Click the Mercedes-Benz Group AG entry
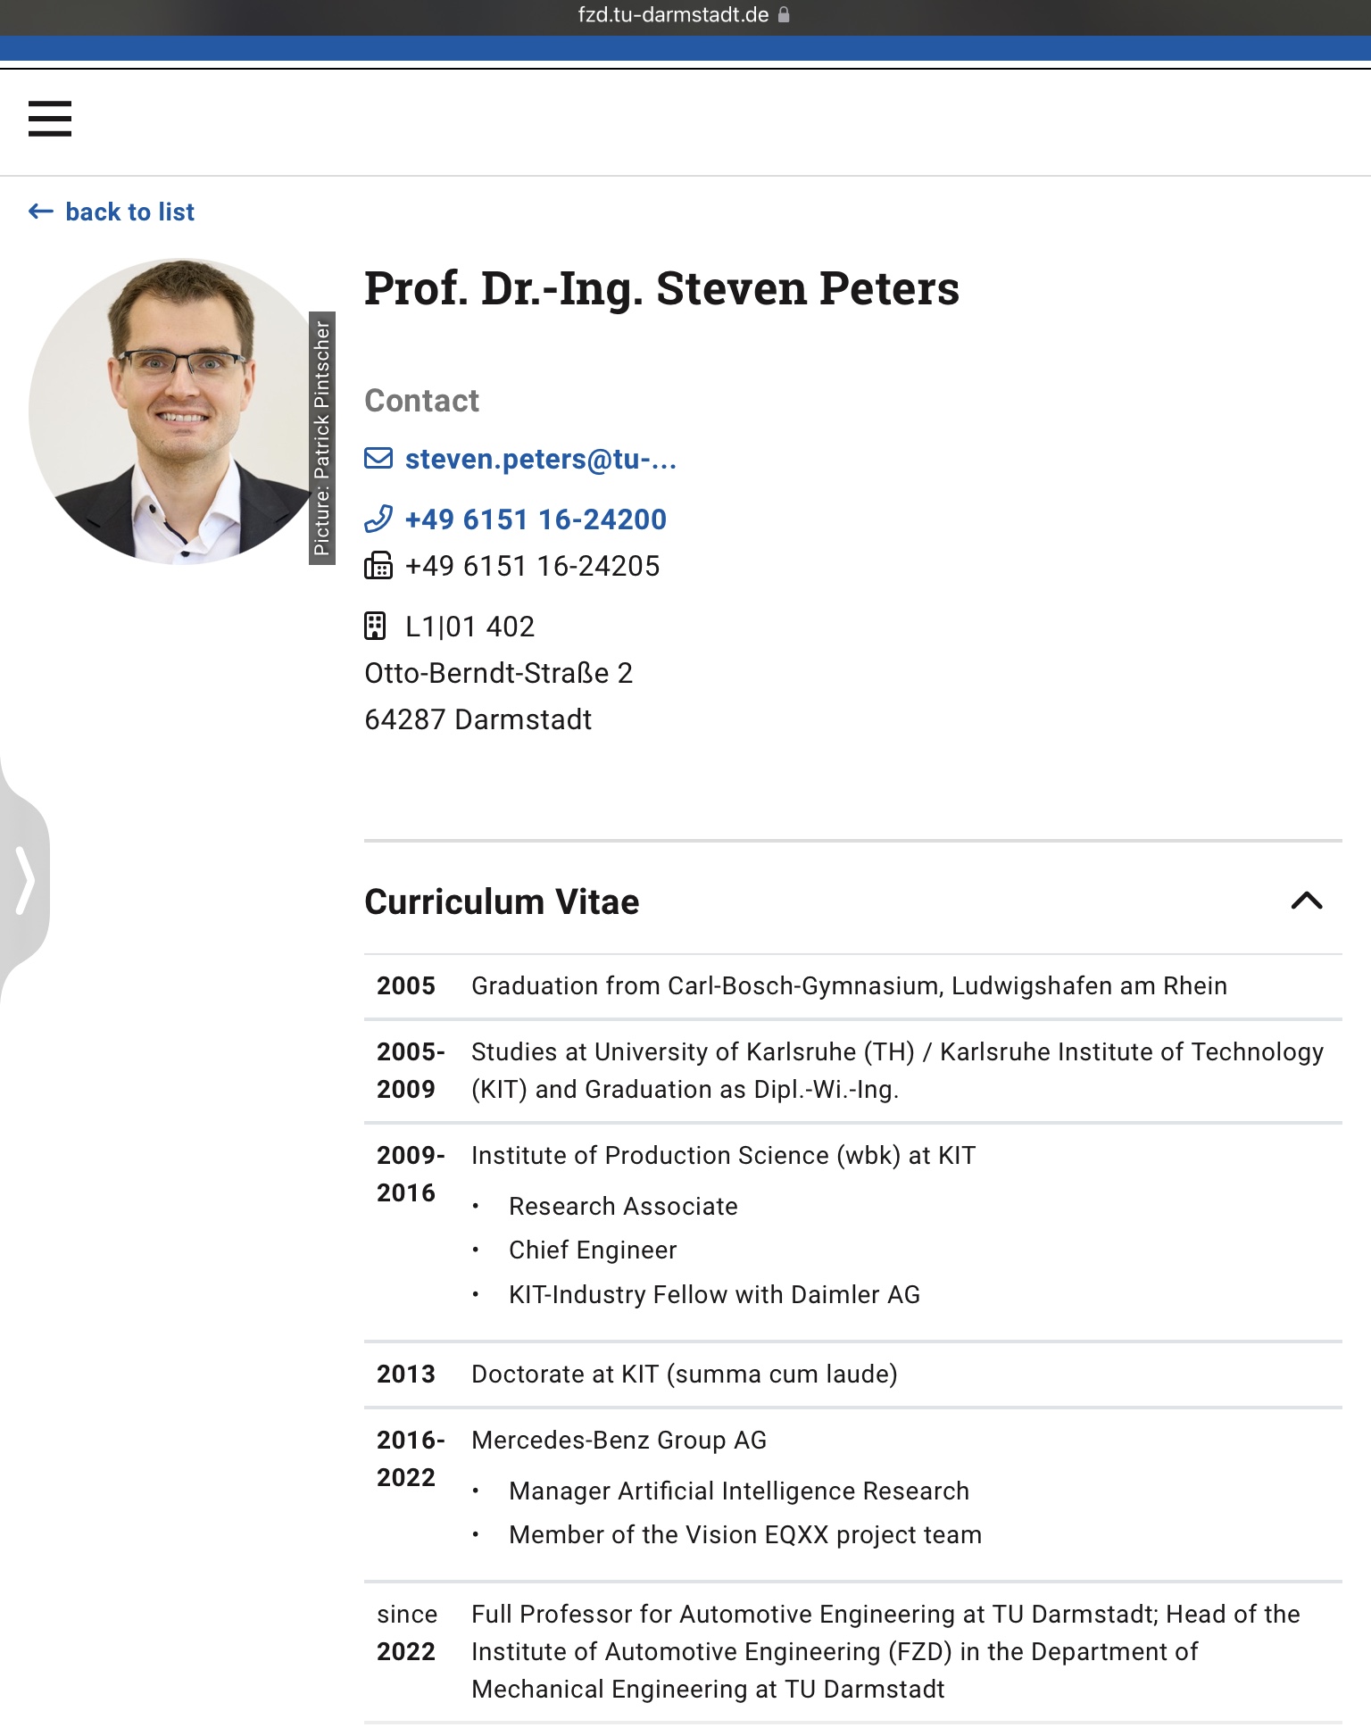Image resolution: width=1371 pixels, height=1736 pixels. (619, 1440)
